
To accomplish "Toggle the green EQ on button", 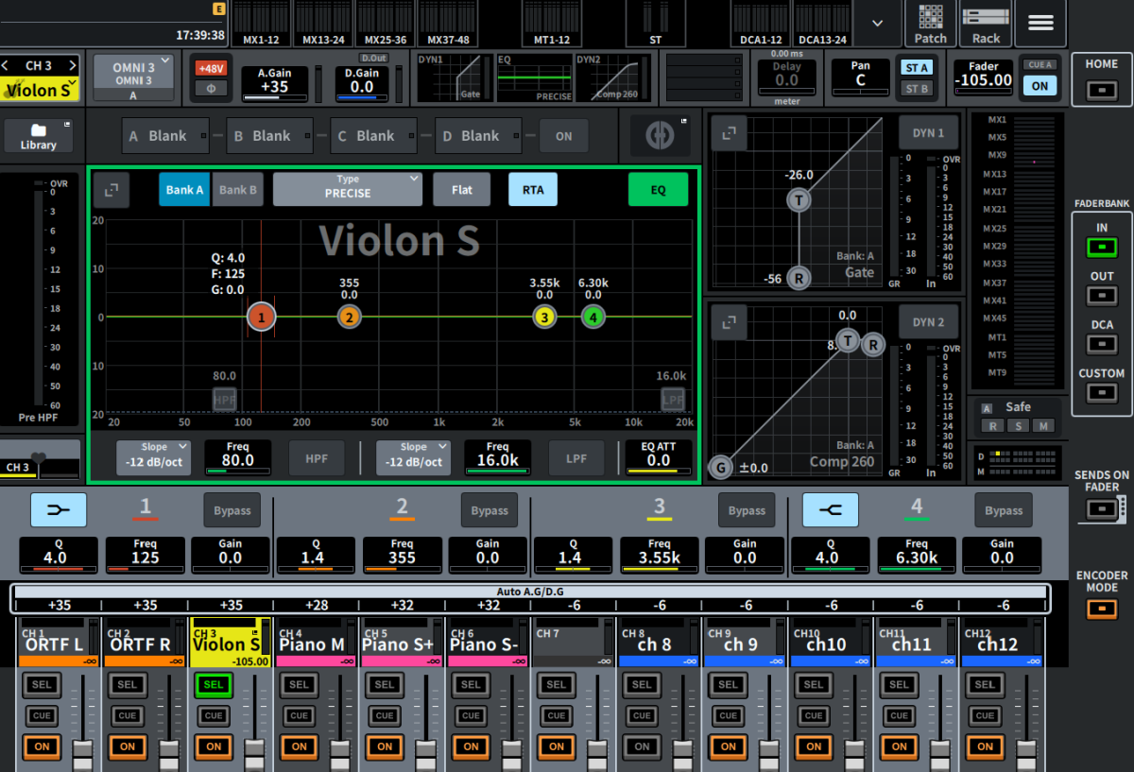I will point(658,190).
